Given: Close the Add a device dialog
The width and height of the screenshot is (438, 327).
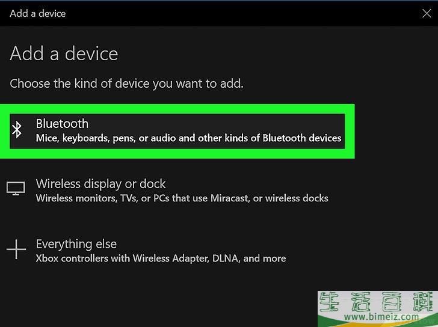Looking at the screenshot, I should [x=426, y=13].
